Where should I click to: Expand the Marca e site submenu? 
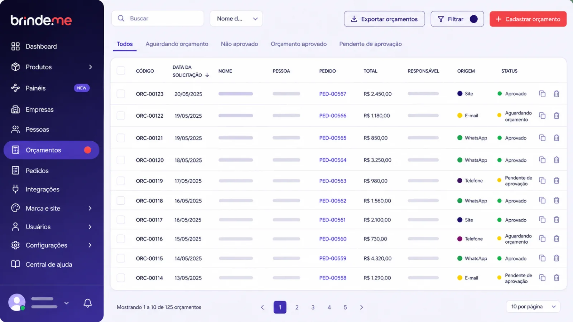click(90, 208)
